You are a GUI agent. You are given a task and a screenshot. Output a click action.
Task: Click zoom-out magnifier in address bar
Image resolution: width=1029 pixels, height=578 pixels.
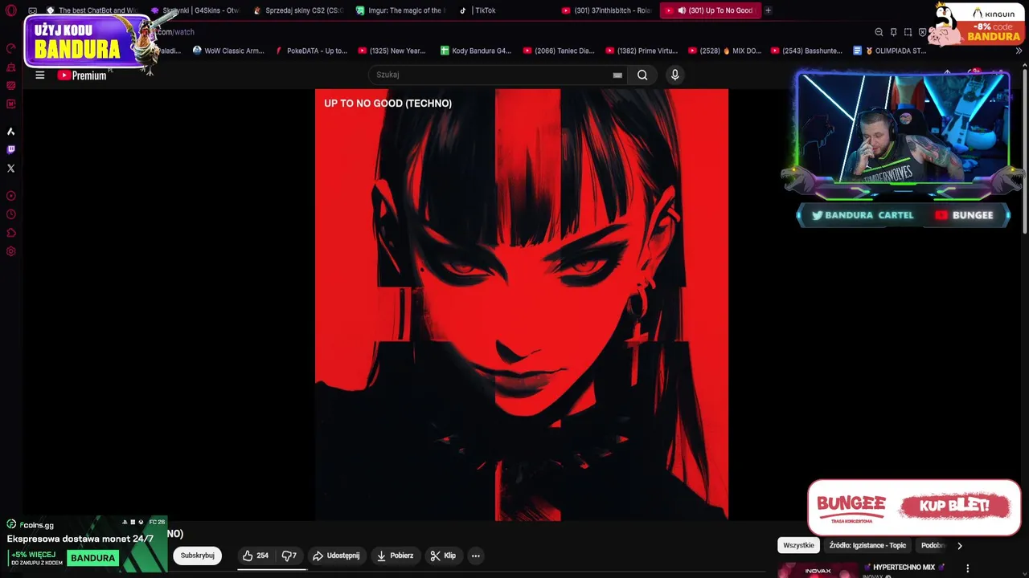[x=879, y=32]
